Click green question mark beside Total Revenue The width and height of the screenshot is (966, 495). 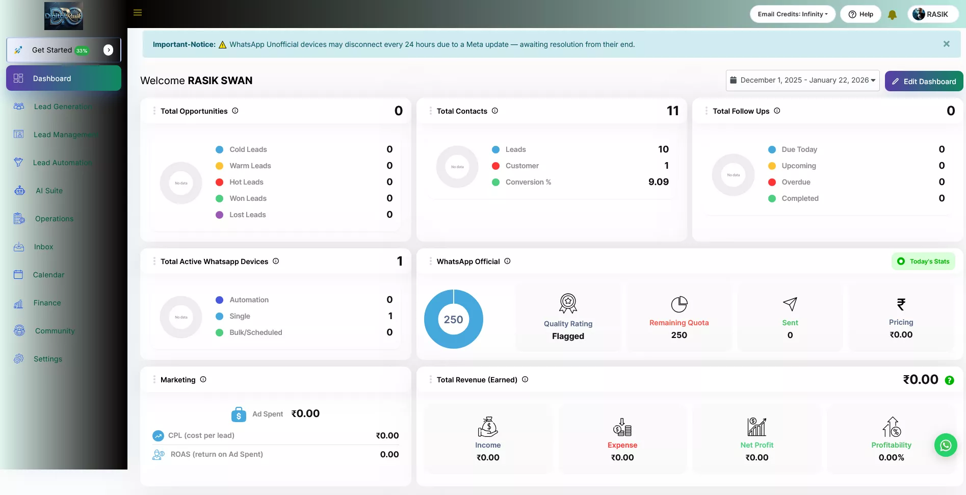949,380
